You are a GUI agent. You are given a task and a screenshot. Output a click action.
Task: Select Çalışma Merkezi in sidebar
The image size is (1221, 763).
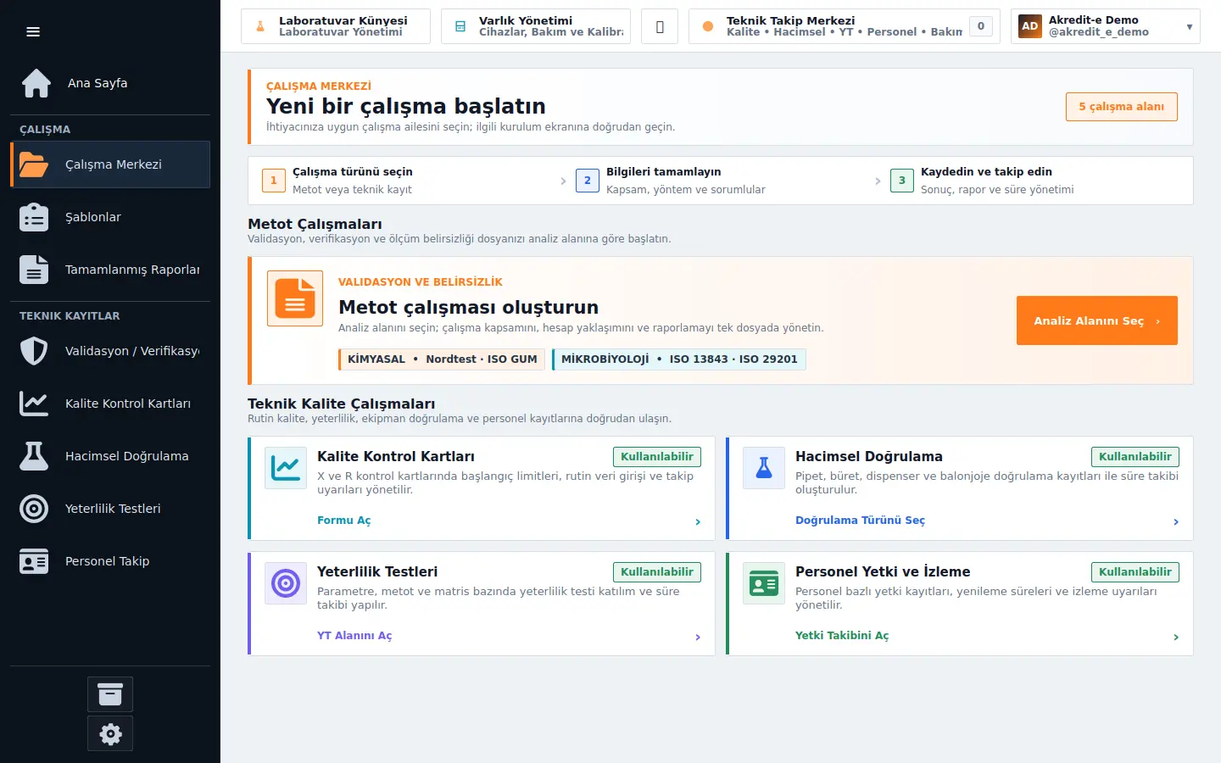click(110, 164)
